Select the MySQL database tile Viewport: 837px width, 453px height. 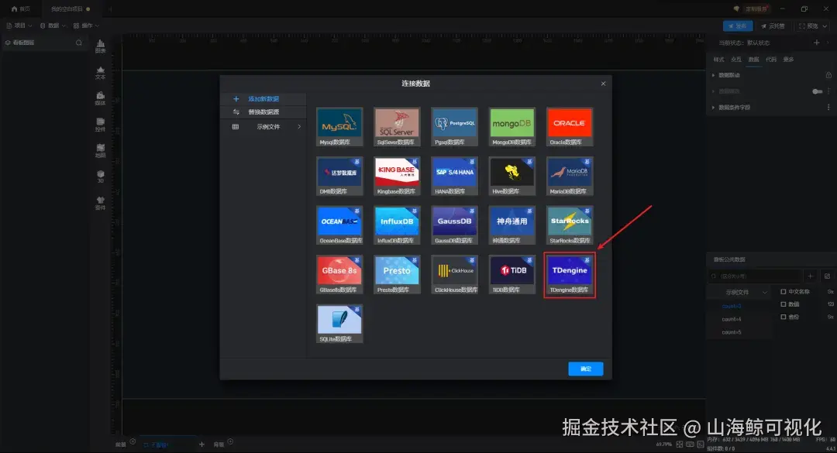[339, 127]
